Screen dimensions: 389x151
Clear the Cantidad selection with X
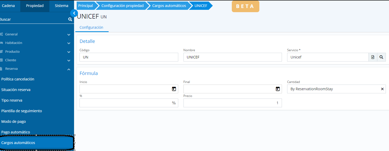(x=382, y=89)
